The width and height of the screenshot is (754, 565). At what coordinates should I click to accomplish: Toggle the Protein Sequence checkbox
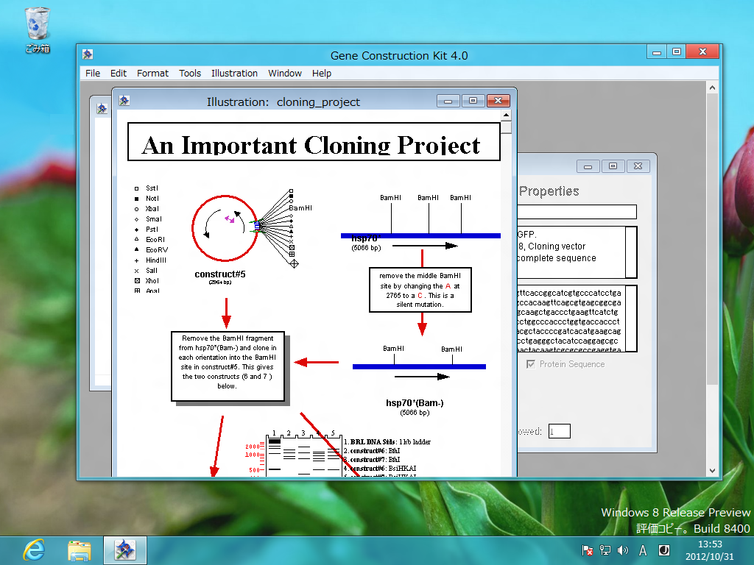[x=530, y=364]
